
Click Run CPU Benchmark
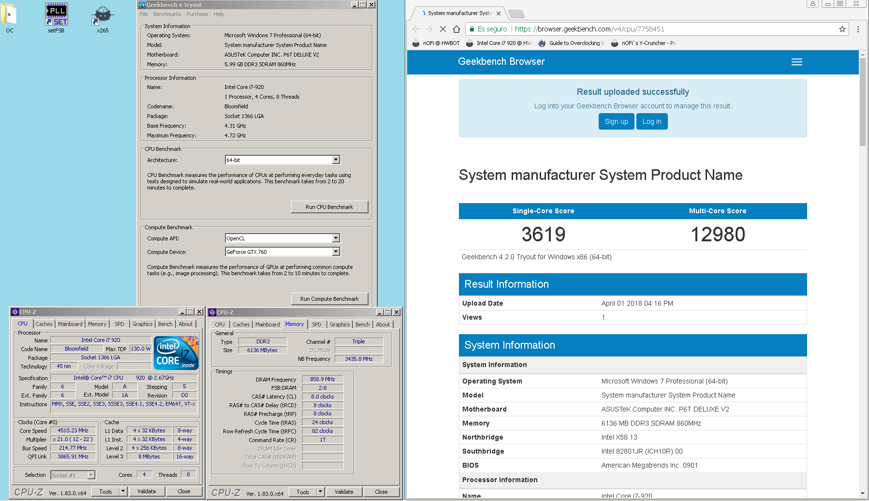329,207
